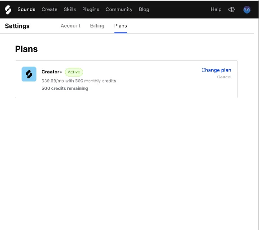Switch to the Account tab
259x230 pixels.
coord(70,26)
